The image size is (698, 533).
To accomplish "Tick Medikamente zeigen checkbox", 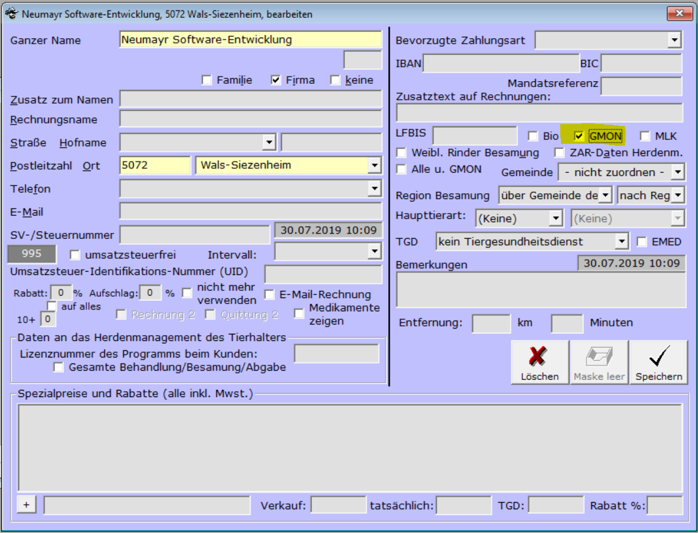I will pos(299,314).
